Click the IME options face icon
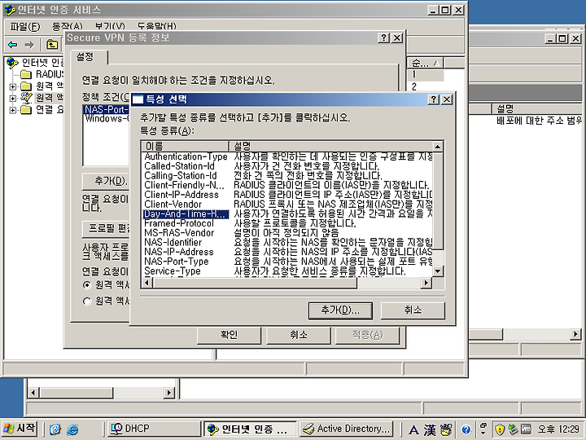Image resolution: width=586 pixels, height=440 pixels. tap(446, 429)
